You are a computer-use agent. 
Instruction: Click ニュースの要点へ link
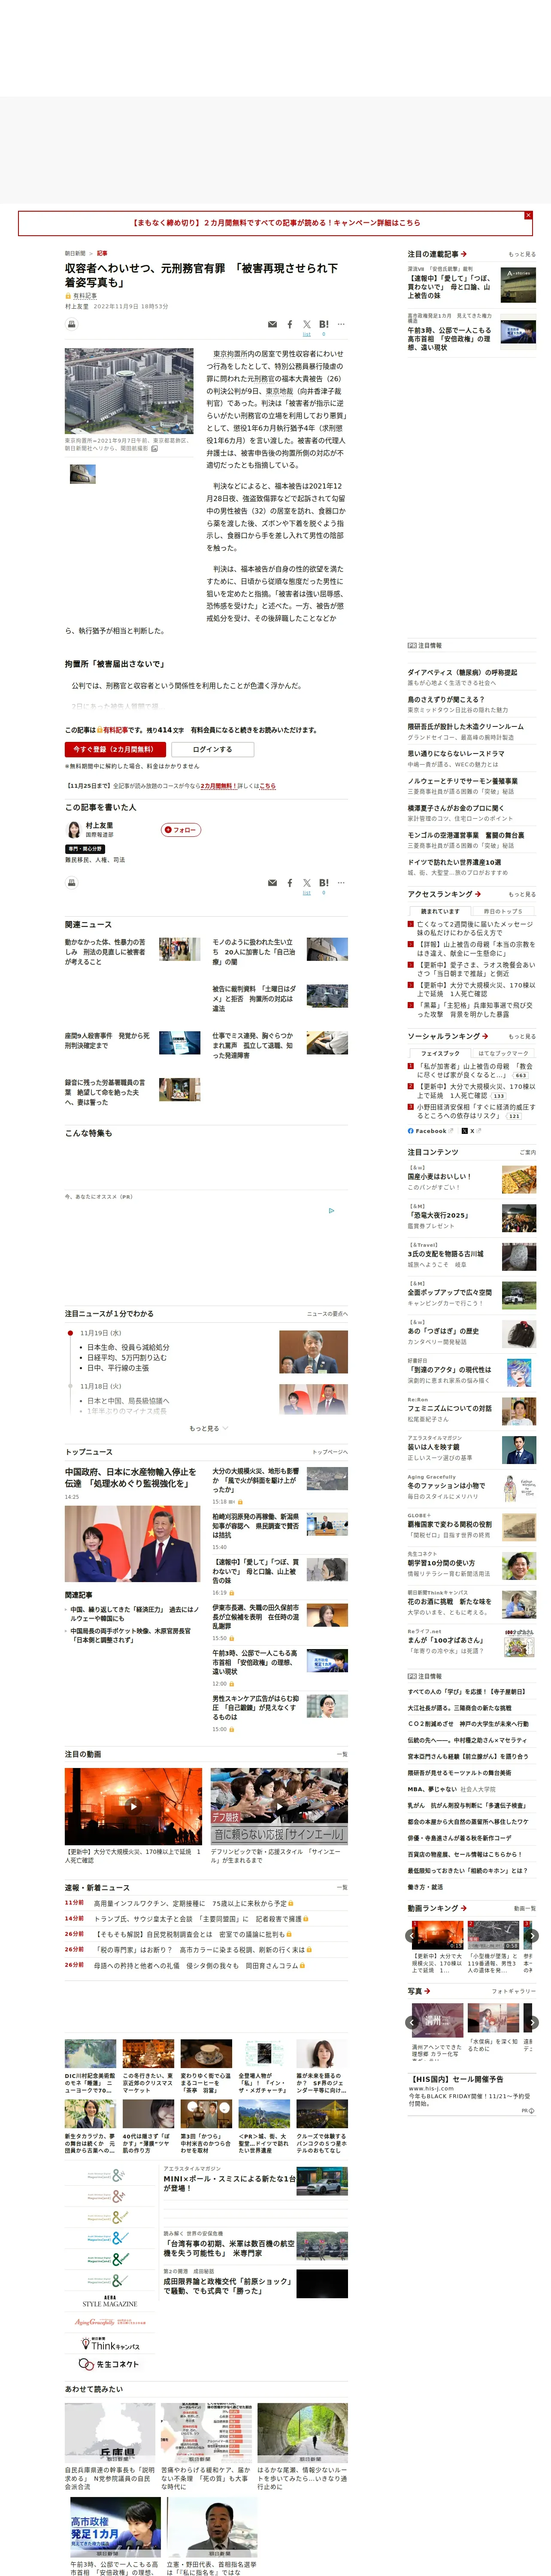click(327, 1314)
